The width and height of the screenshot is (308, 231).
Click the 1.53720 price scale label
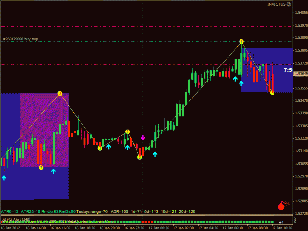pyautogui.click(x=301, y=63)
